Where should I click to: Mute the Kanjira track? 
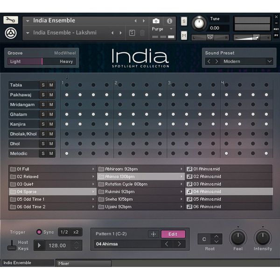click(x=51, y=124)
